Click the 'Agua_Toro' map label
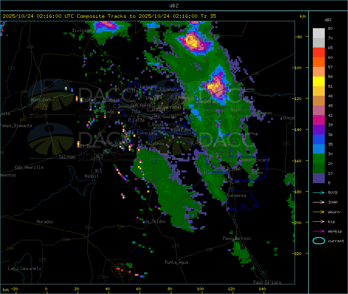The width and height of the screenshot is (348, 294). [41, 100]
